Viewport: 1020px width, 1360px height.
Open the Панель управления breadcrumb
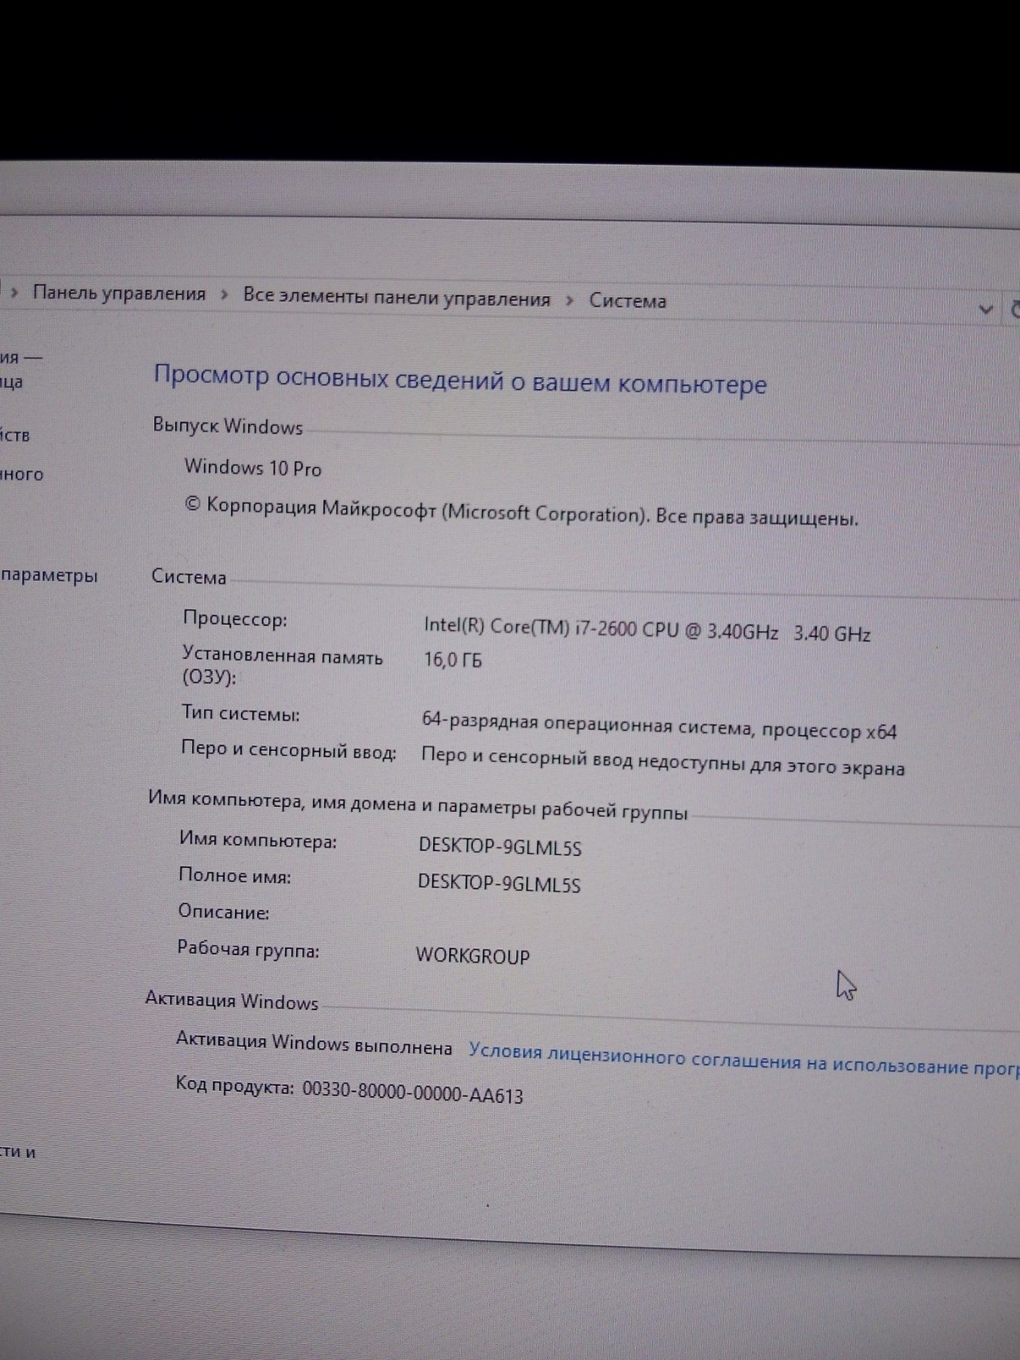[x=119, y=294]
